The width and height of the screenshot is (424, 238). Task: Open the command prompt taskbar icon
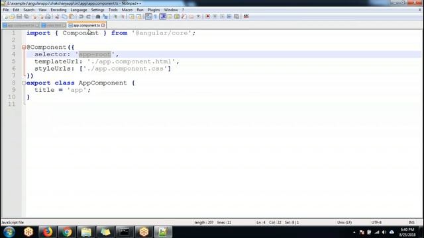pyautogui.click(x=125, y=232)
